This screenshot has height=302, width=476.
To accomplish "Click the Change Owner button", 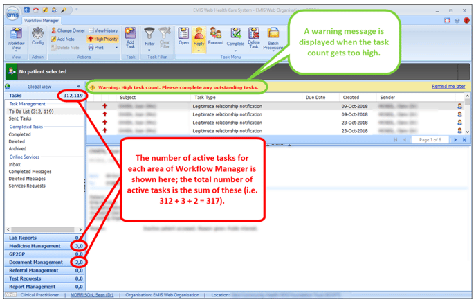I will click(x=68, y=30).
